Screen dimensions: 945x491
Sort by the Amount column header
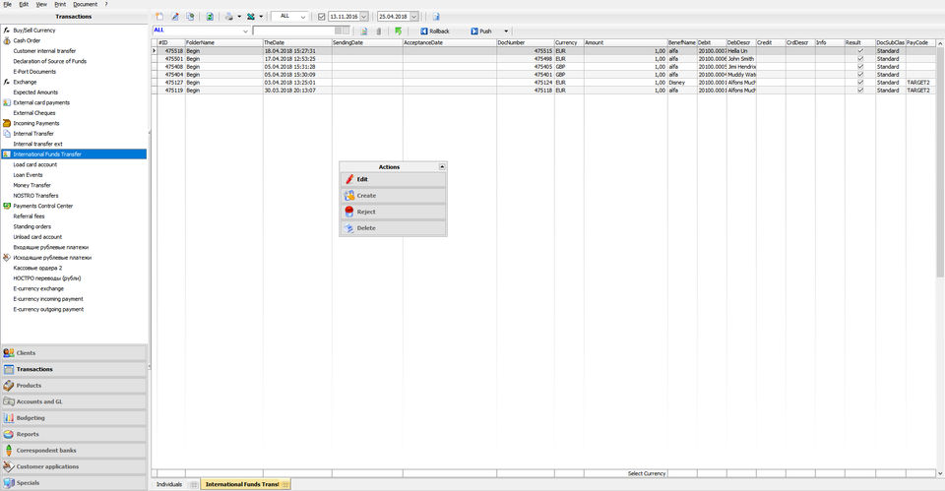625,42
